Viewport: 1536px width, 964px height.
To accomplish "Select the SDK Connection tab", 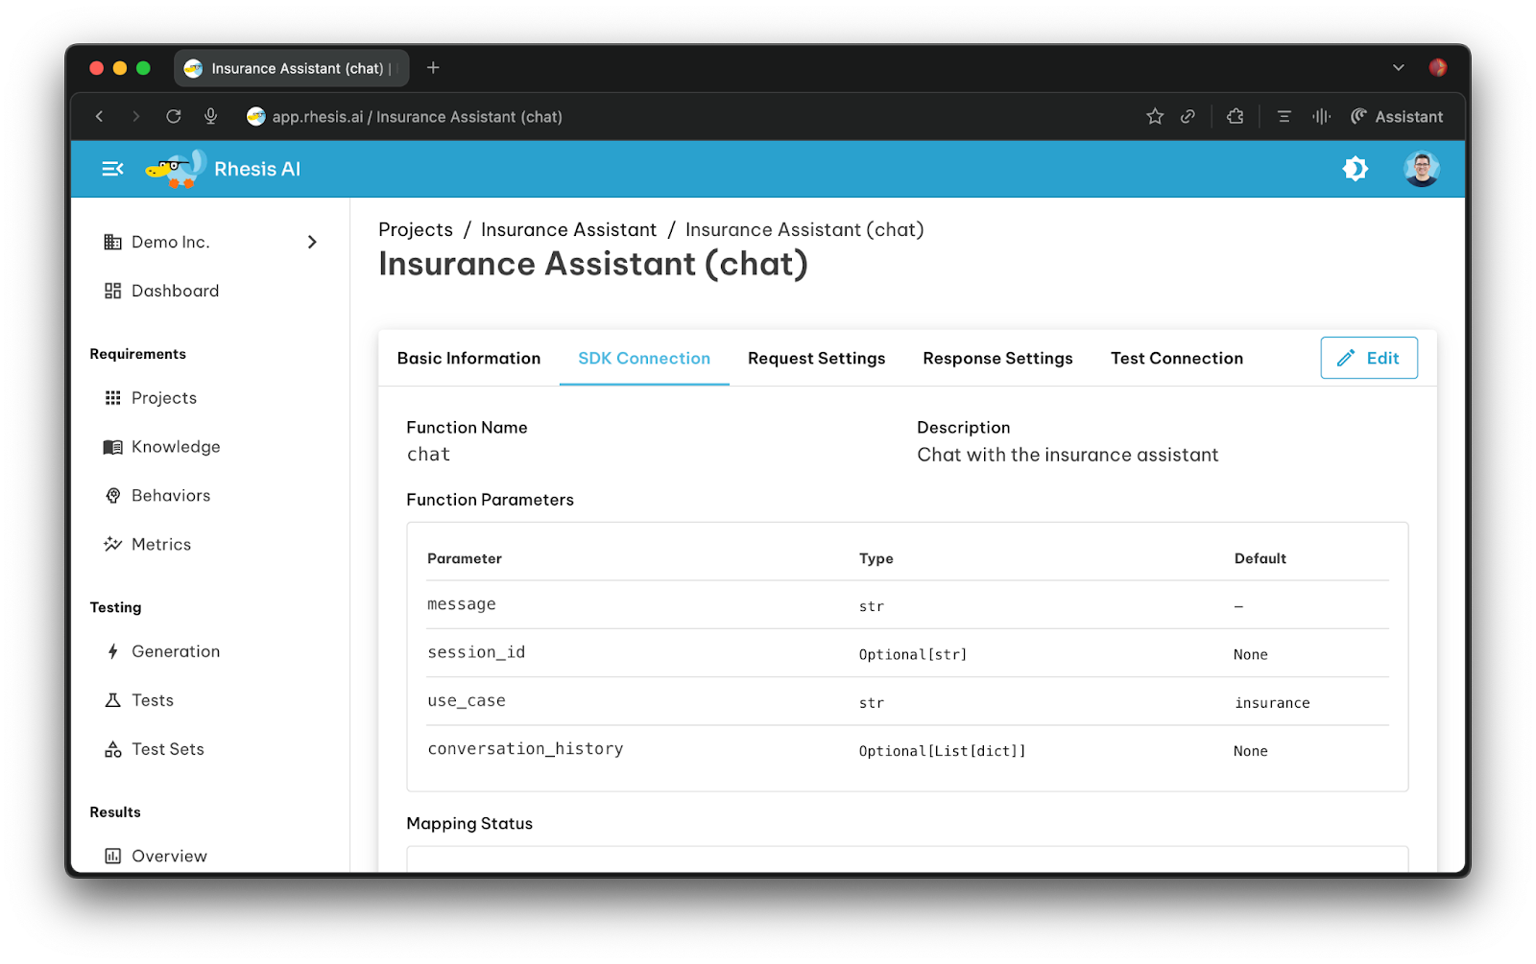I will coord(644,358).
